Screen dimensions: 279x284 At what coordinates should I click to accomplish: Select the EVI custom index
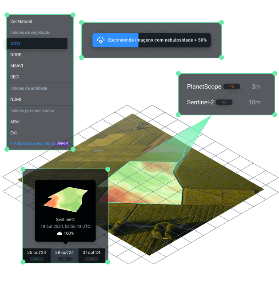pos(13,133)
